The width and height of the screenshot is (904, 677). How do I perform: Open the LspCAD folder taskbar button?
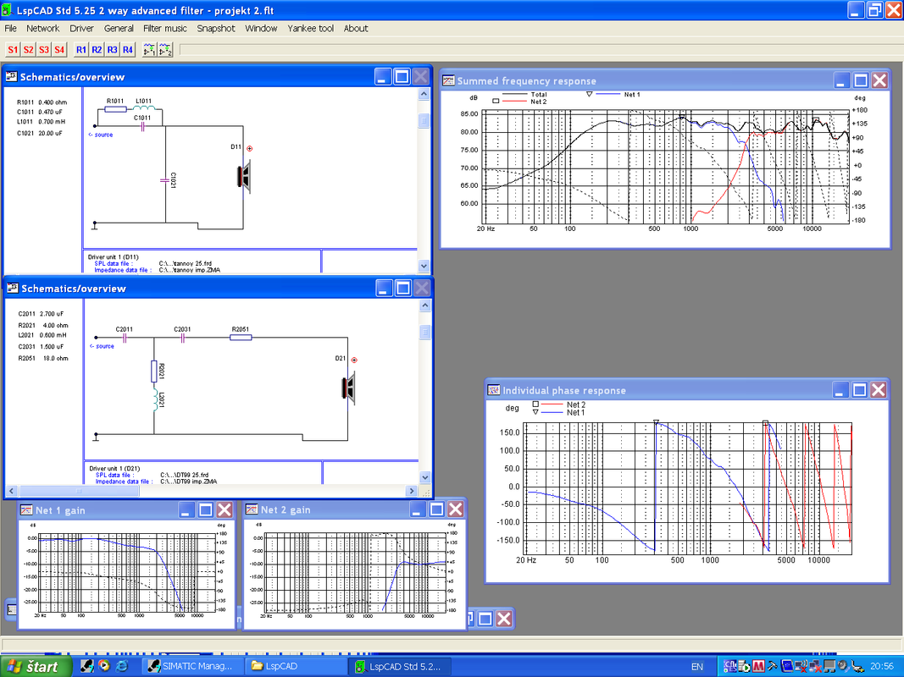coord(295,666)
